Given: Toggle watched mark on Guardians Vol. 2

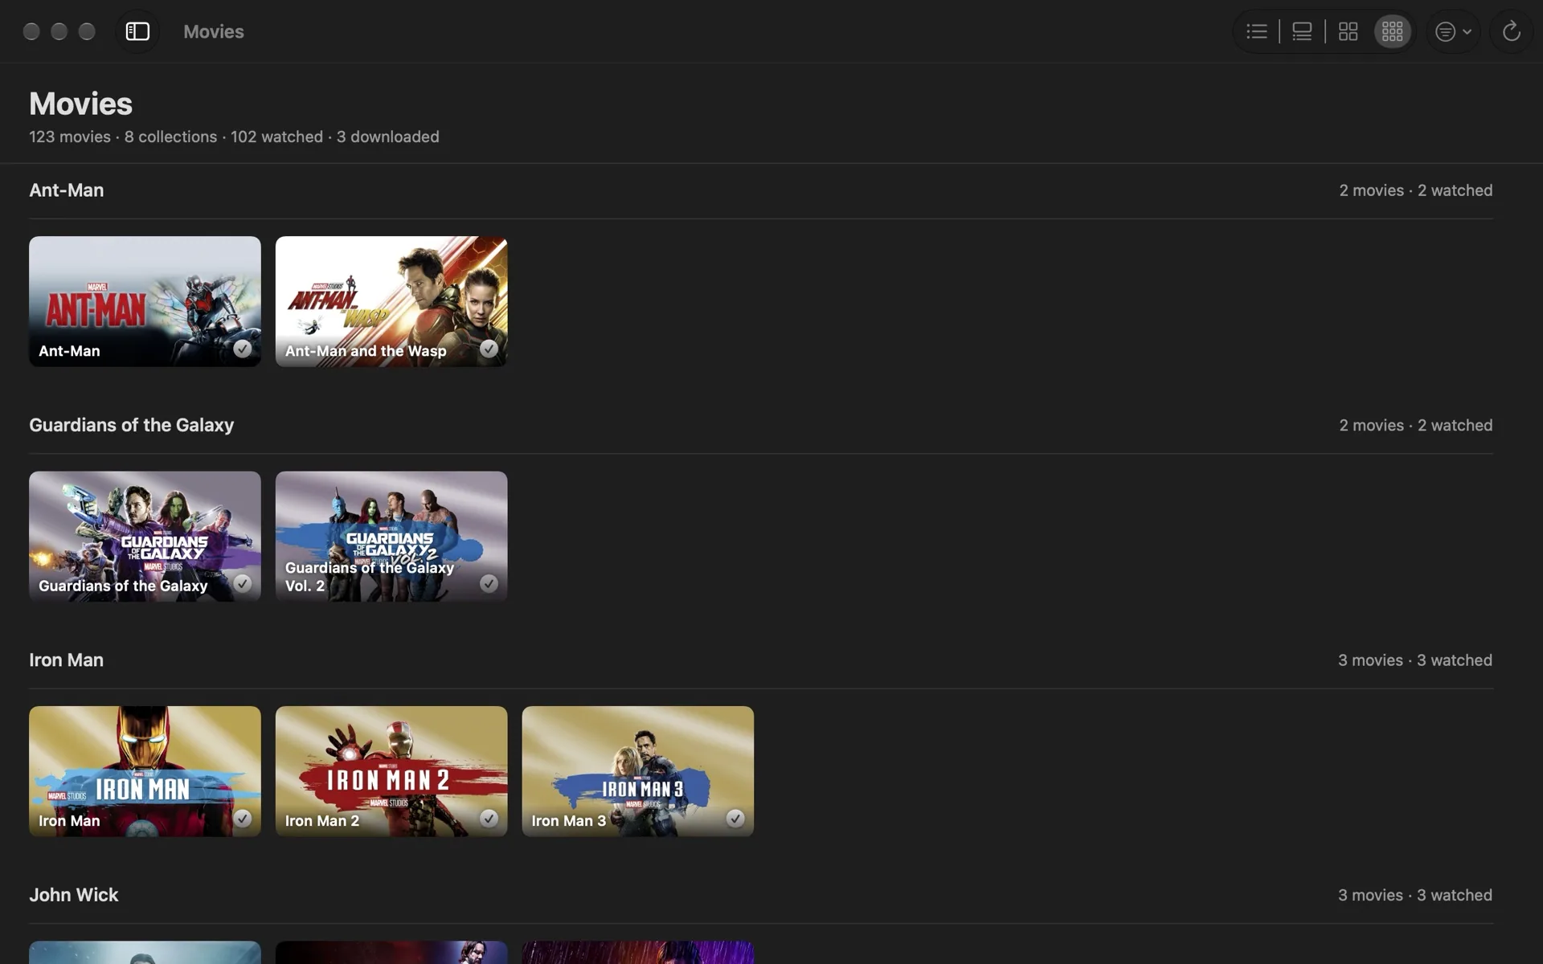Looking at the screenshot, I should [x=489, y=583].
